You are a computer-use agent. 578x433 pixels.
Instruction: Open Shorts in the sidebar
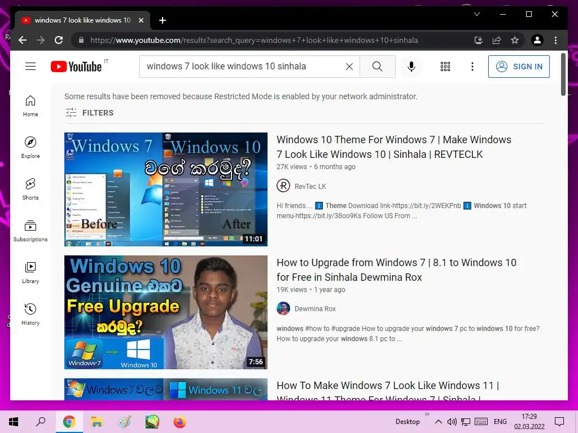(x=30, y=189)
